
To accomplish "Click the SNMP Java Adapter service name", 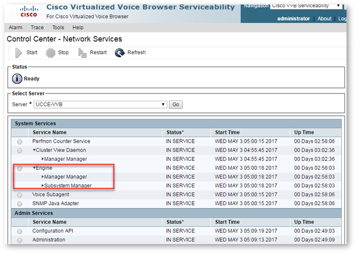I will [x=55, y=203].
